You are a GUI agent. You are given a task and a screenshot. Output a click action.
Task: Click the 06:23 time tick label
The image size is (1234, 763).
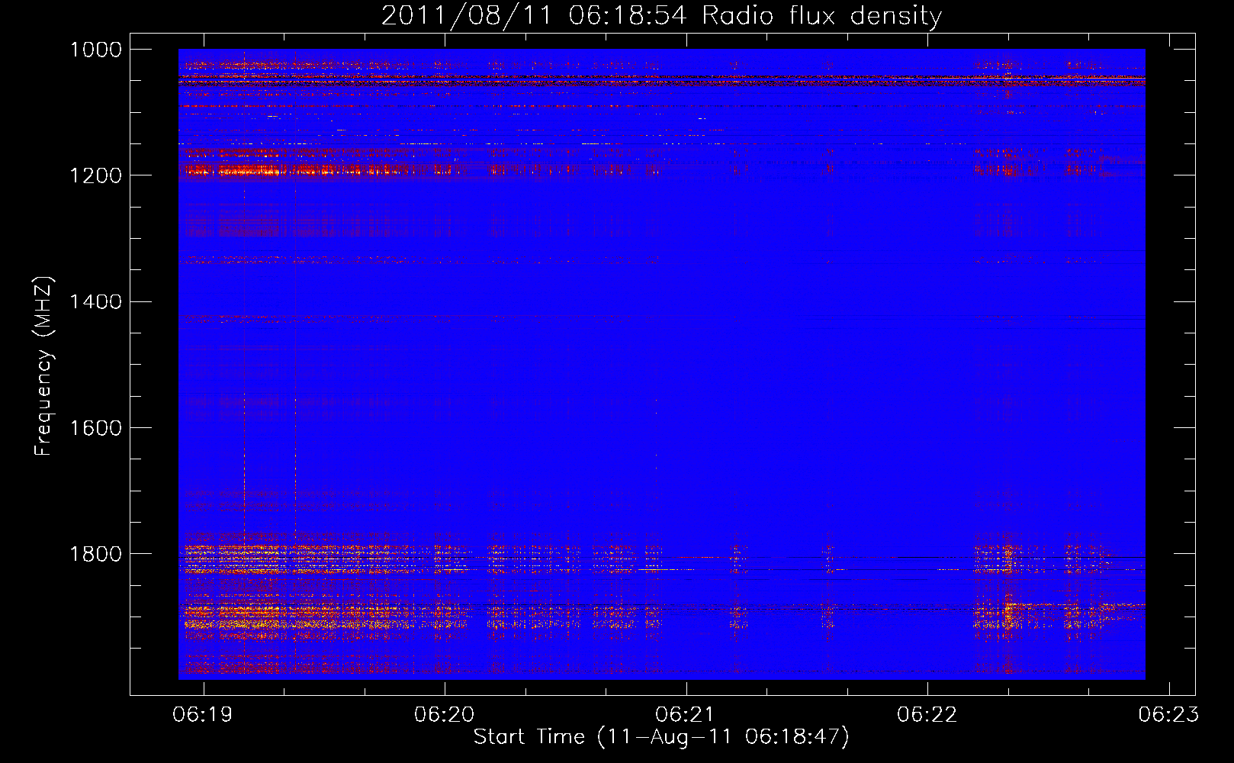point(1168,715)
